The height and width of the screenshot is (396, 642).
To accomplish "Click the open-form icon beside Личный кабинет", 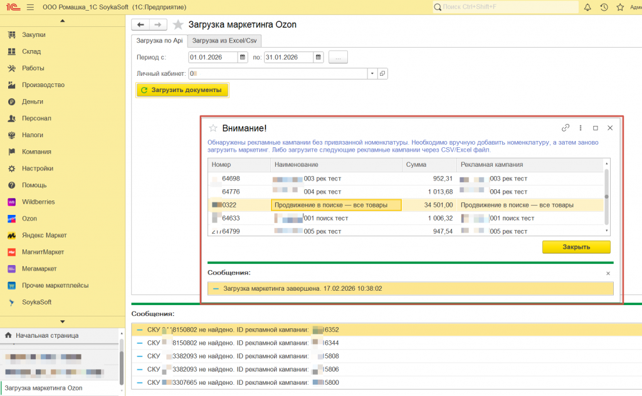I will (x=382, y=73).
